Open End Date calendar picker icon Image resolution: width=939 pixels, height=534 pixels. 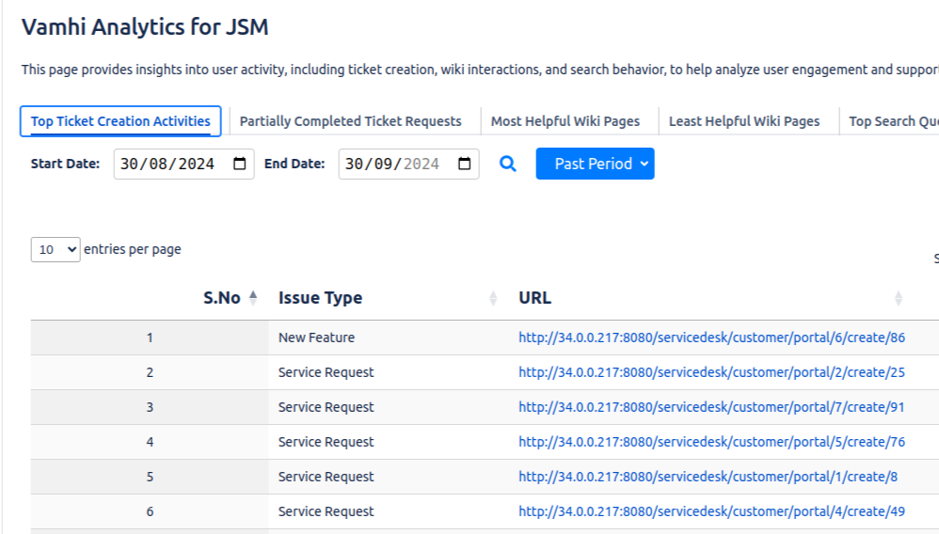pyautogui.click(x=464, y=164)
